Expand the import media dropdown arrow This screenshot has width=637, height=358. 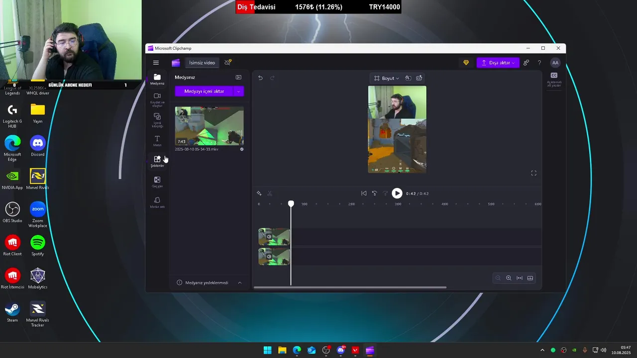pyautogui.click(x=239, y=91)
